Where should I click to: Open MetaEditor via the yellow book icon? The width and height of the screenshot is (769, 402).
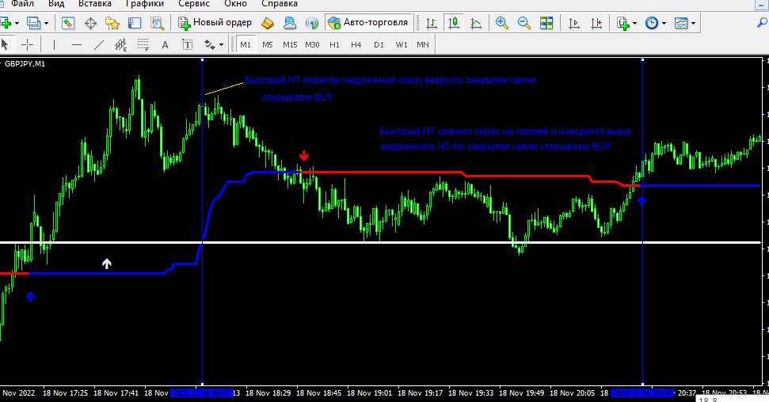click(x=268, y=23)
